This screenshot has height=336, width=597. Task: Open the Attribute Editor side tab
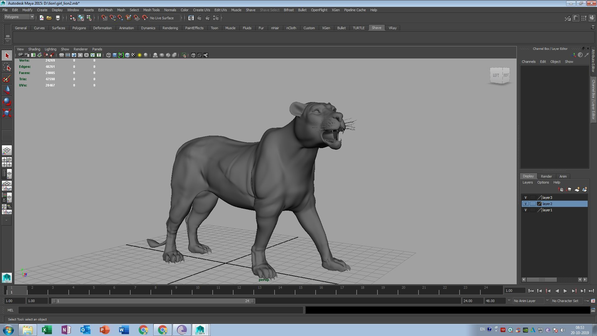coord(593,61)
